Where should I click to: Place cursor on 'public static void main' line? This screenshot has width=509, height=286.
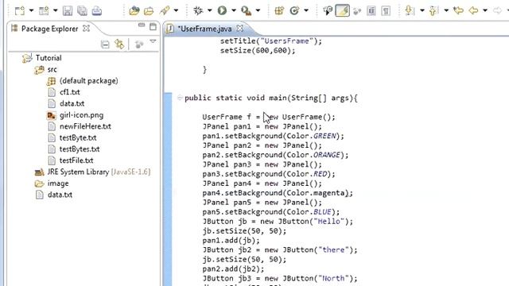coord(271,98)
